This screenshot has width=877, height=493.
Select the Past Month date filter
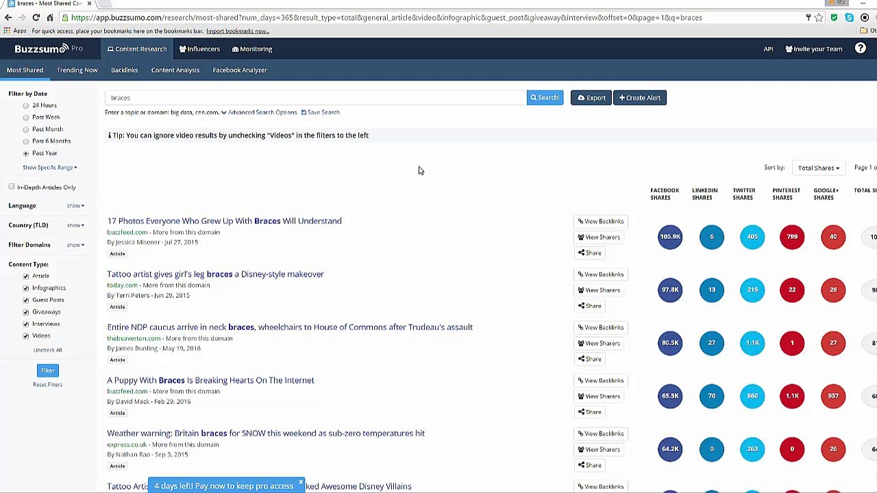(x=26, y=129)
